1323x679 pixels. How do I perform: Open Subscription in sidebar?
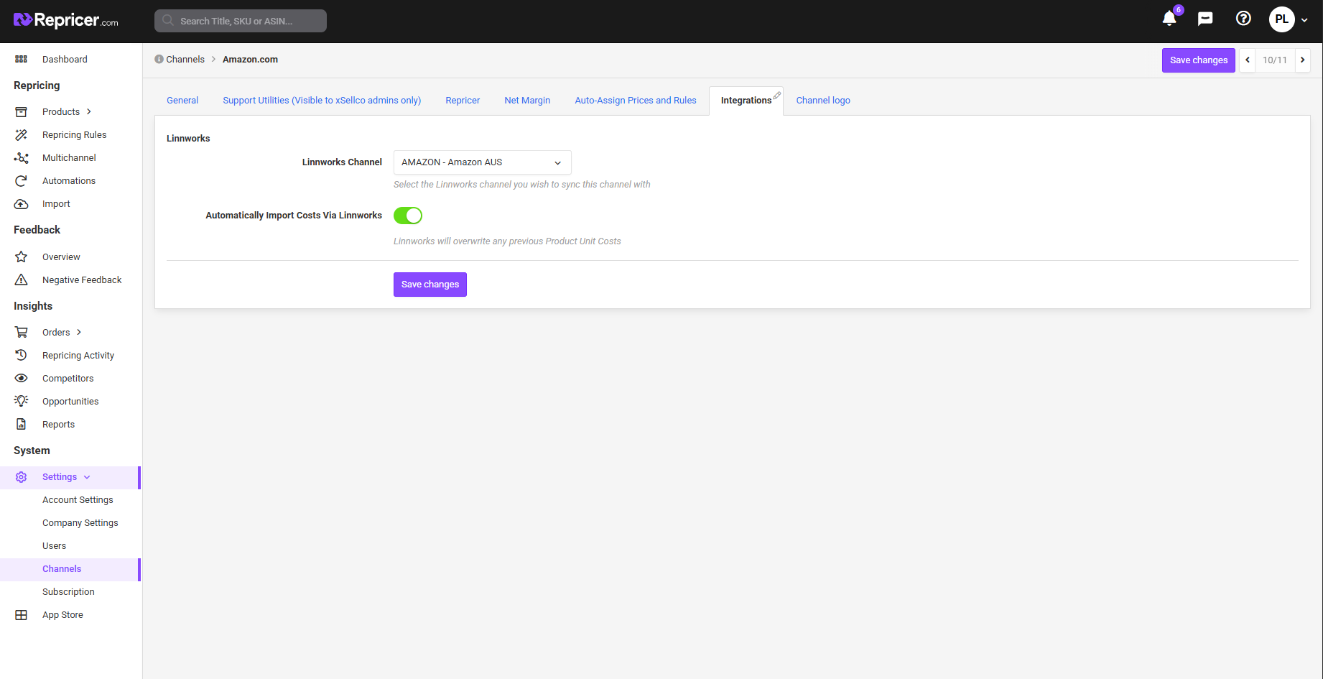click(68, 592)
